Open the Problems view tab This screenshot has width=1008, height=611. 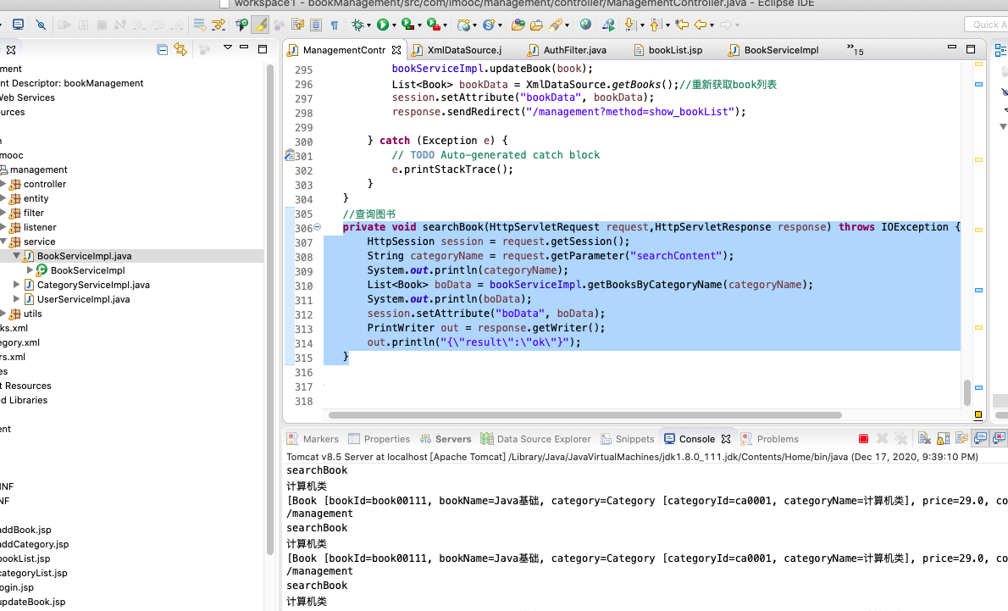(770, 439)
